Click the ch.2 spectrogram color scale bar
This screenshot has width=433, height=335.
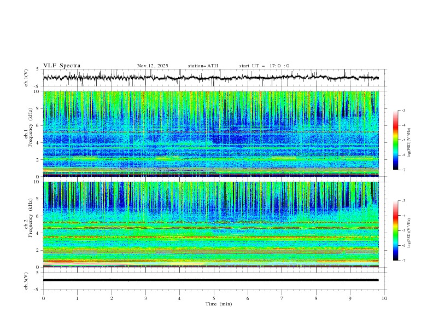pos(395,230)
